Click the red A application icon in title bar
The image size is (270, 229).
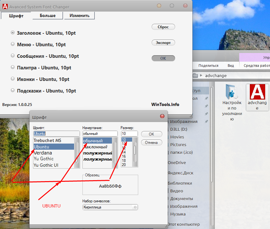pos(5,6)
